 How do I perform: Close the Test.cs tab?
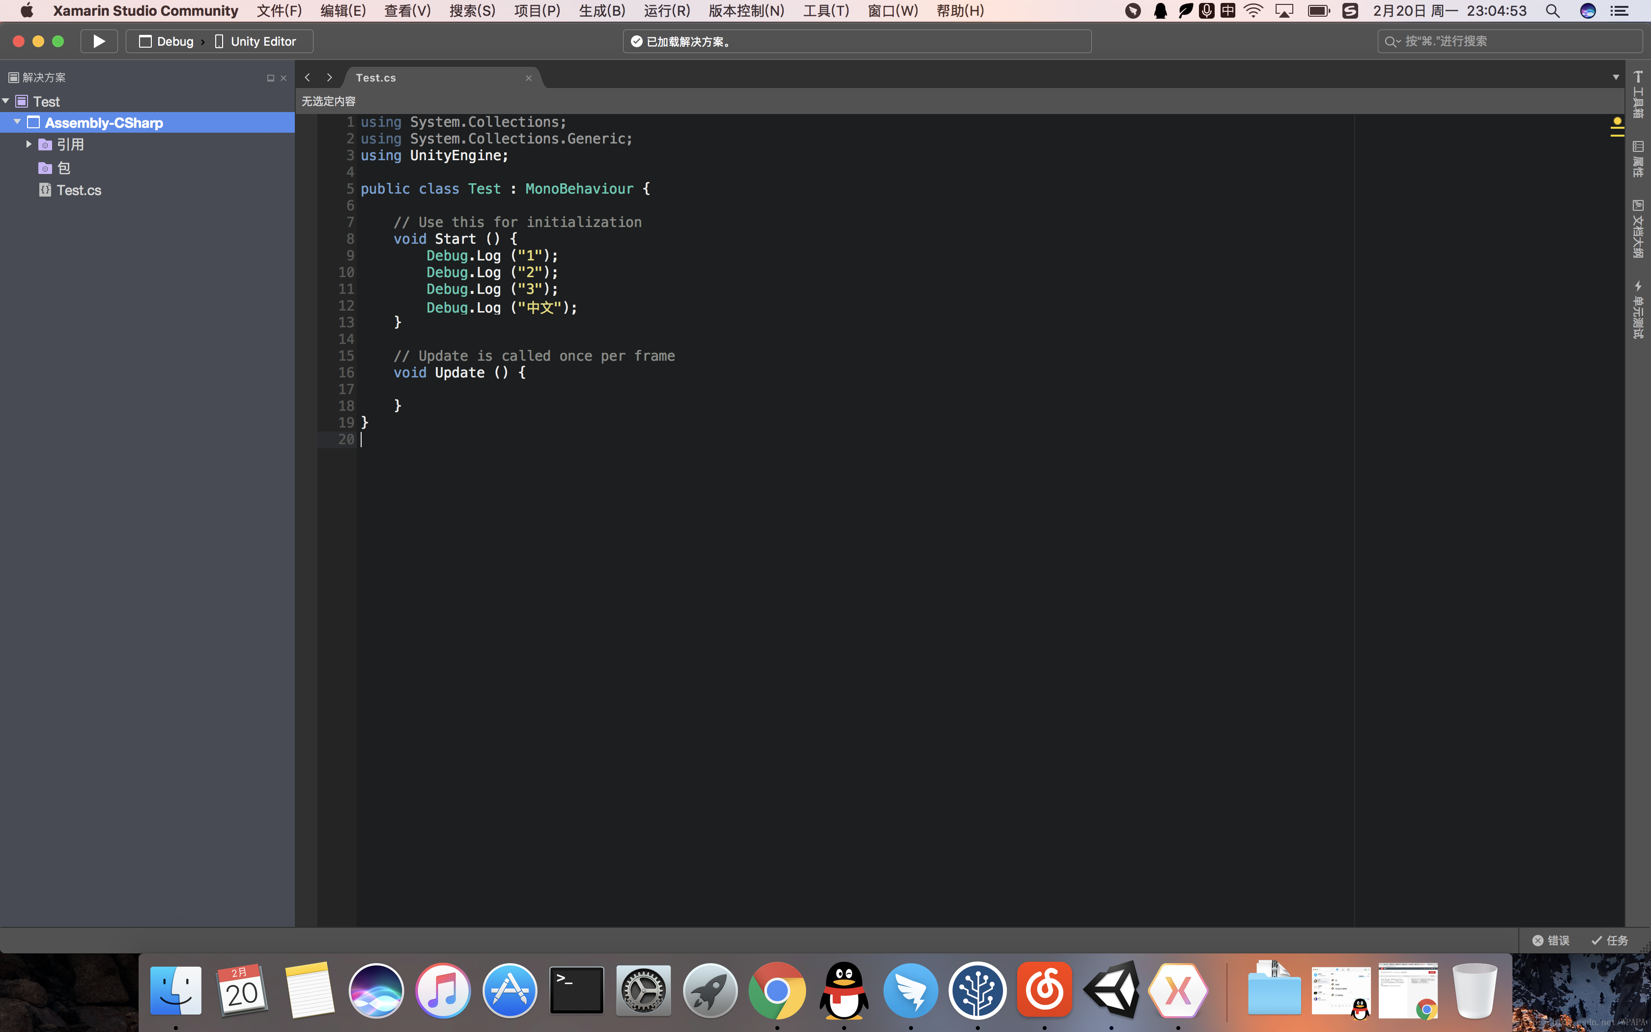(x=529, y=78)
